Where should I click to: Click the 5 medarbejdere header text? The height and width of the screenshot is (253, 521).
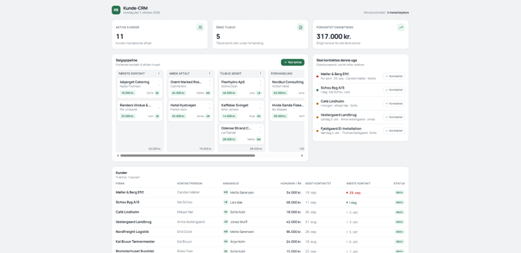398,12
